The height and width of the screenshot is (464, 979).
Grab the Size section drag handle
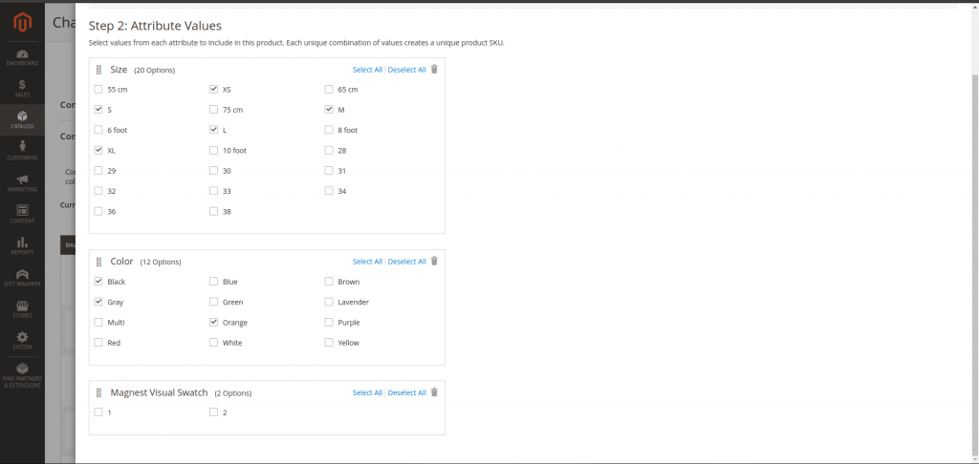(x=98, y=70)
